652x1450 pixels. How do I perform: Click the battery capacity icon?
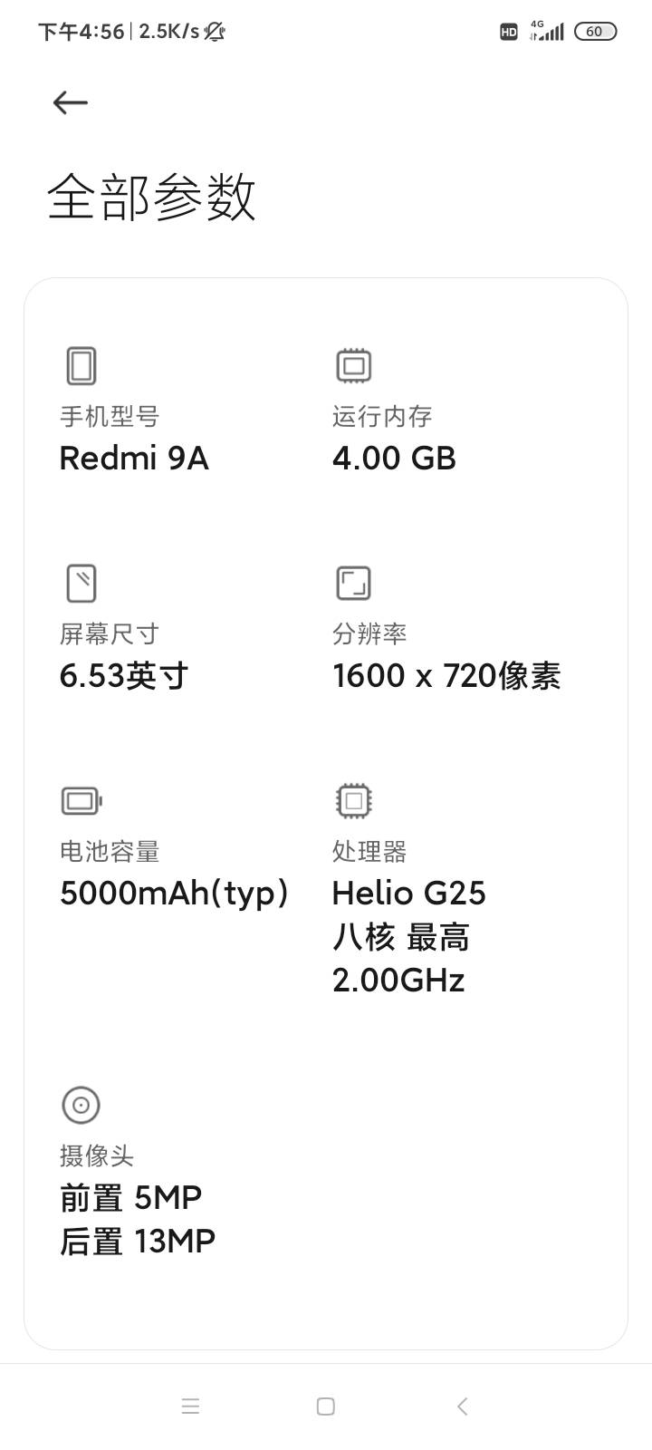pyautogui.click(x=81, y=800)
